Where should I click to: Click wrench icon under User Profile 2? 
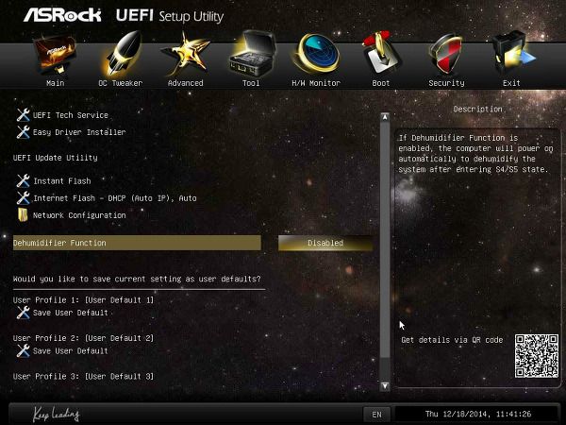click(23, 350)
